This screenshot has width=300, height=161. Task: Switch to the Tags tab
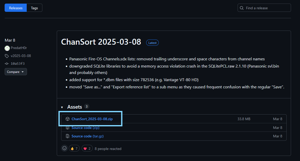[x=34, y=8]
